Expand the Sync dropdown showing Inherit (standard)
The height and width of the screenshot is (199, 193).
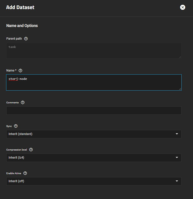(93, 134)
